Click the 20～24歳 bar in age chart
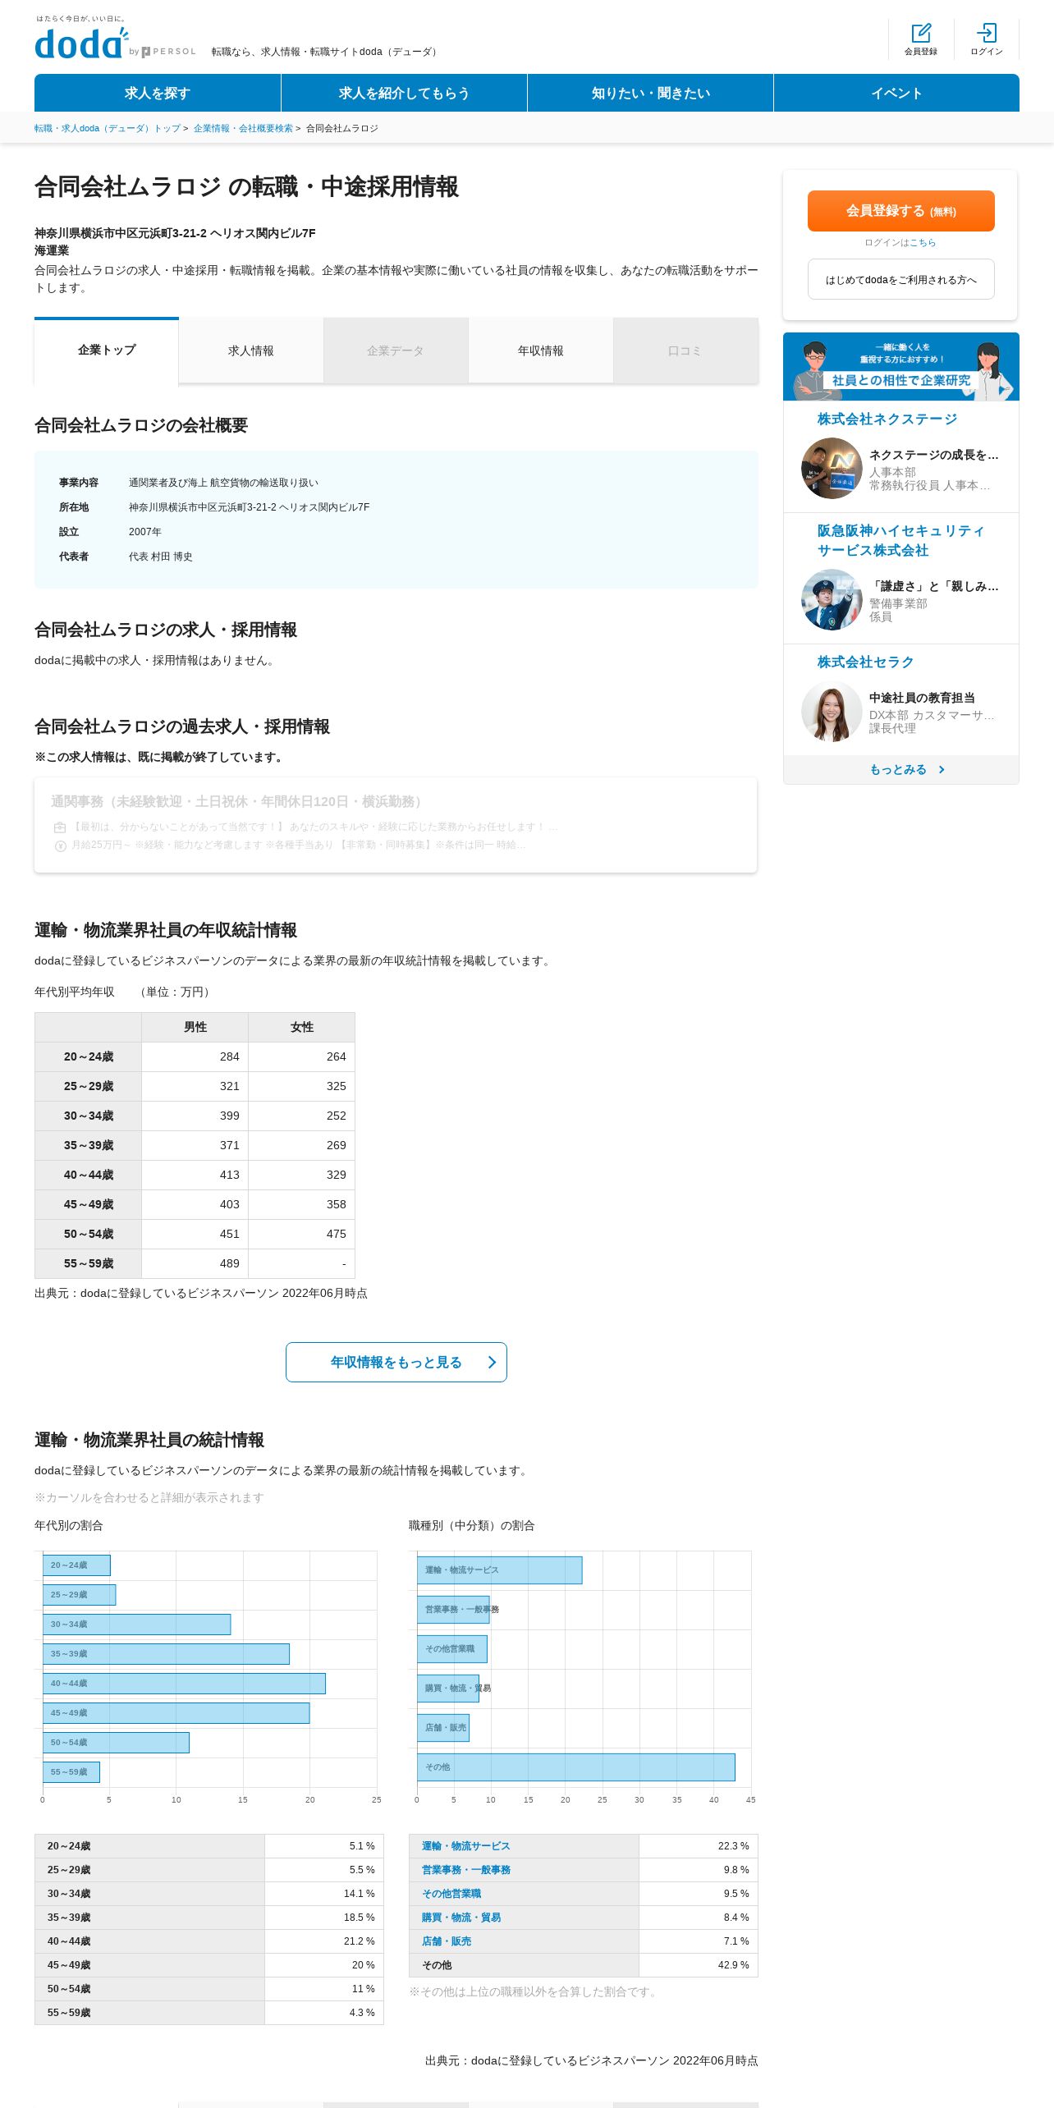The width and height of the screenshot is (1054, 2108). coord(76,1565)
